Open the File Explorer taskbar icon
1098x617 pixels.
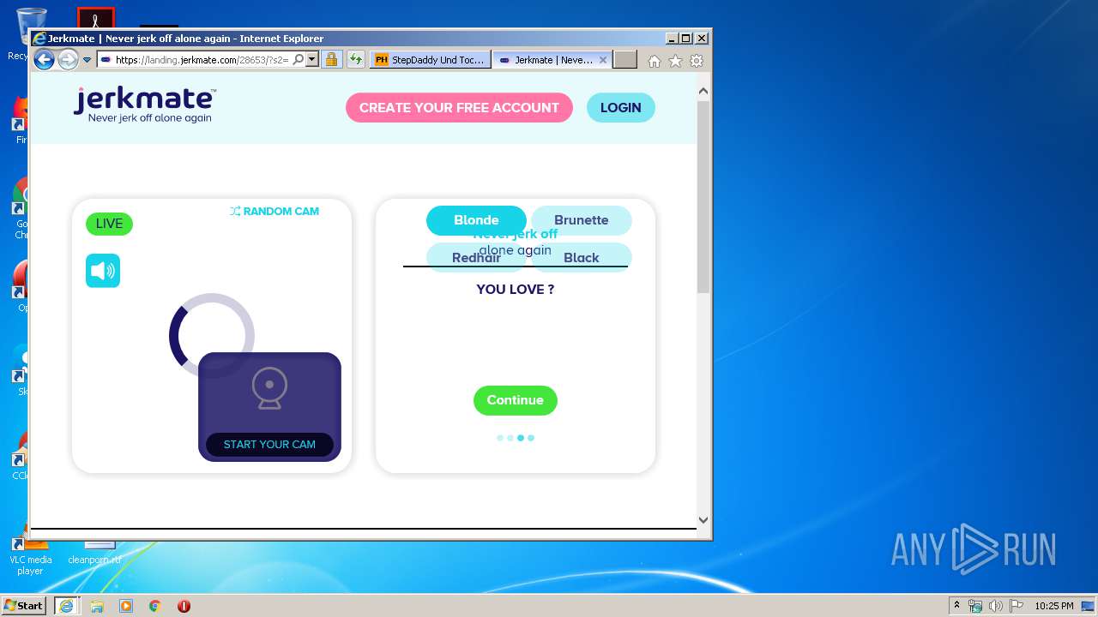point(97,606)
